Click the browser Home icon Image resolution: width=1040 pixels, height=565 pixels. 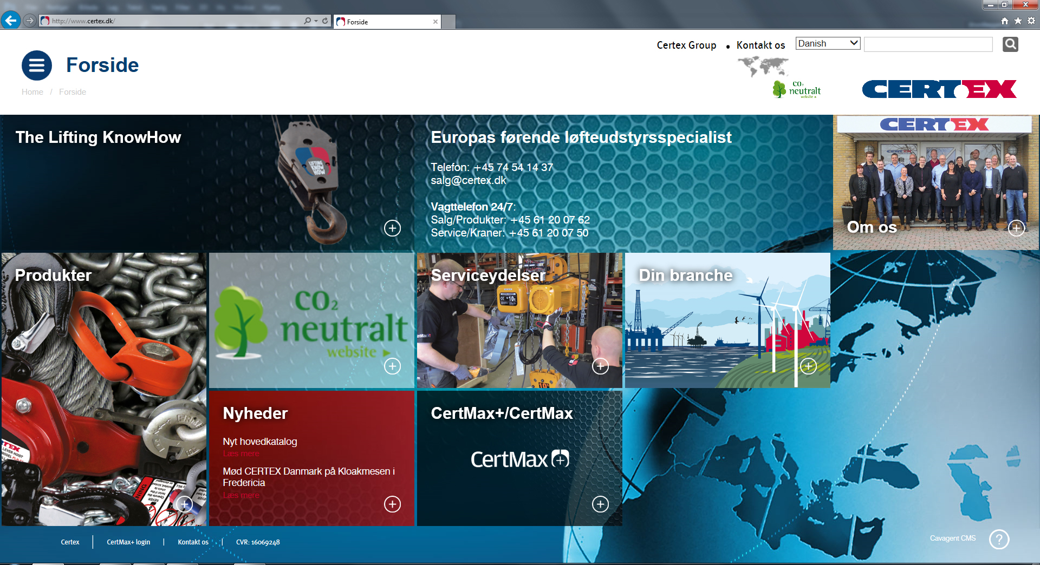click(x=1005, y=21)
